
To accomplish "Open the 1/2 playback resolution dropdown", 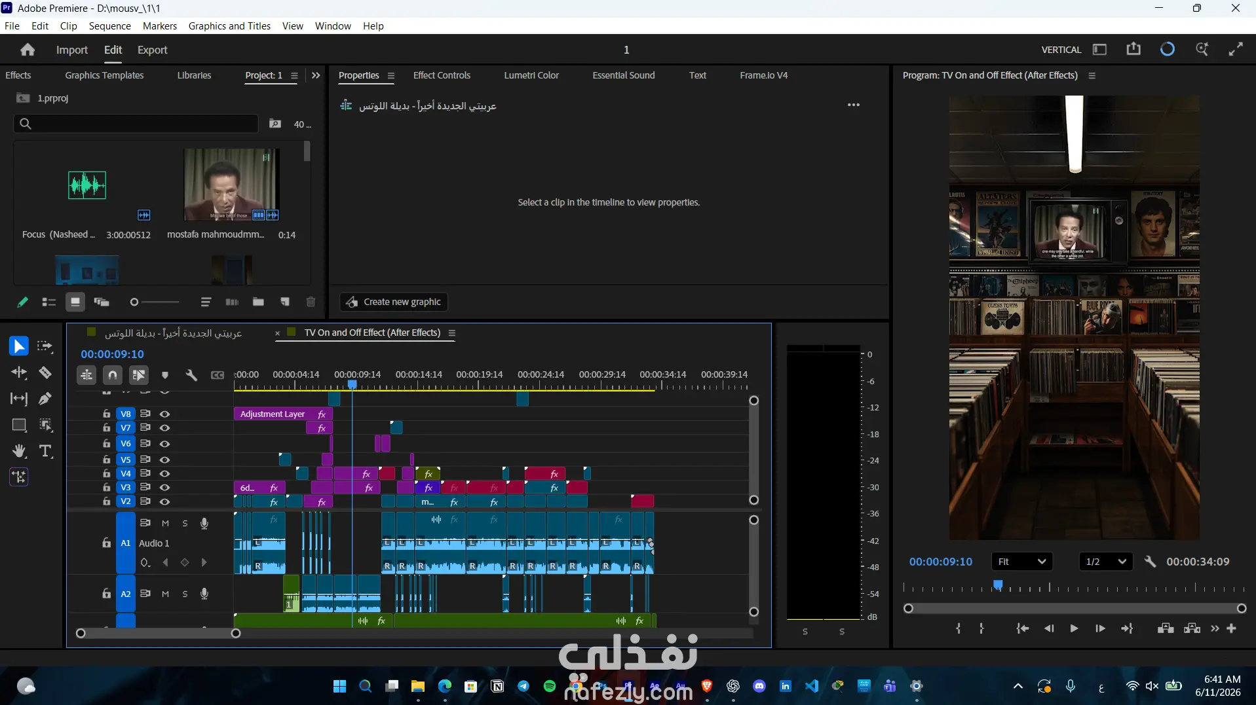I will point(1106,562).
